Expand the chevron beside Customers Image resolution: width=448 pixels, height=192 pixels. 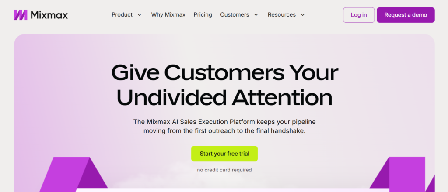click(x=256, y=15)
